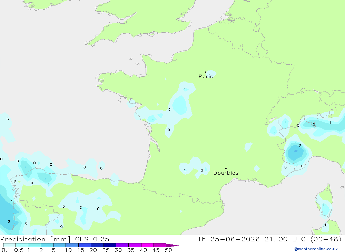Select the 40–45 mm magenta legend swatch
Viewport: 345px width, 252px height.
click(147, 245)
